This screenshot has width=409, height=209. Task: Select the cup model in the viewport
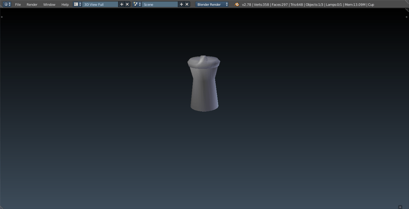(204, 87)
